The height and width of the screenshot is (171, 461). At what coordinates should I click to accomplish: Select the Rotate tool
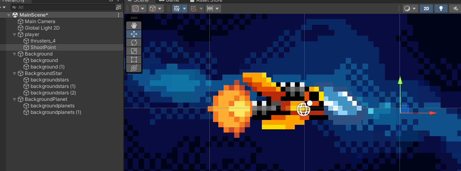tap(134, 43)
